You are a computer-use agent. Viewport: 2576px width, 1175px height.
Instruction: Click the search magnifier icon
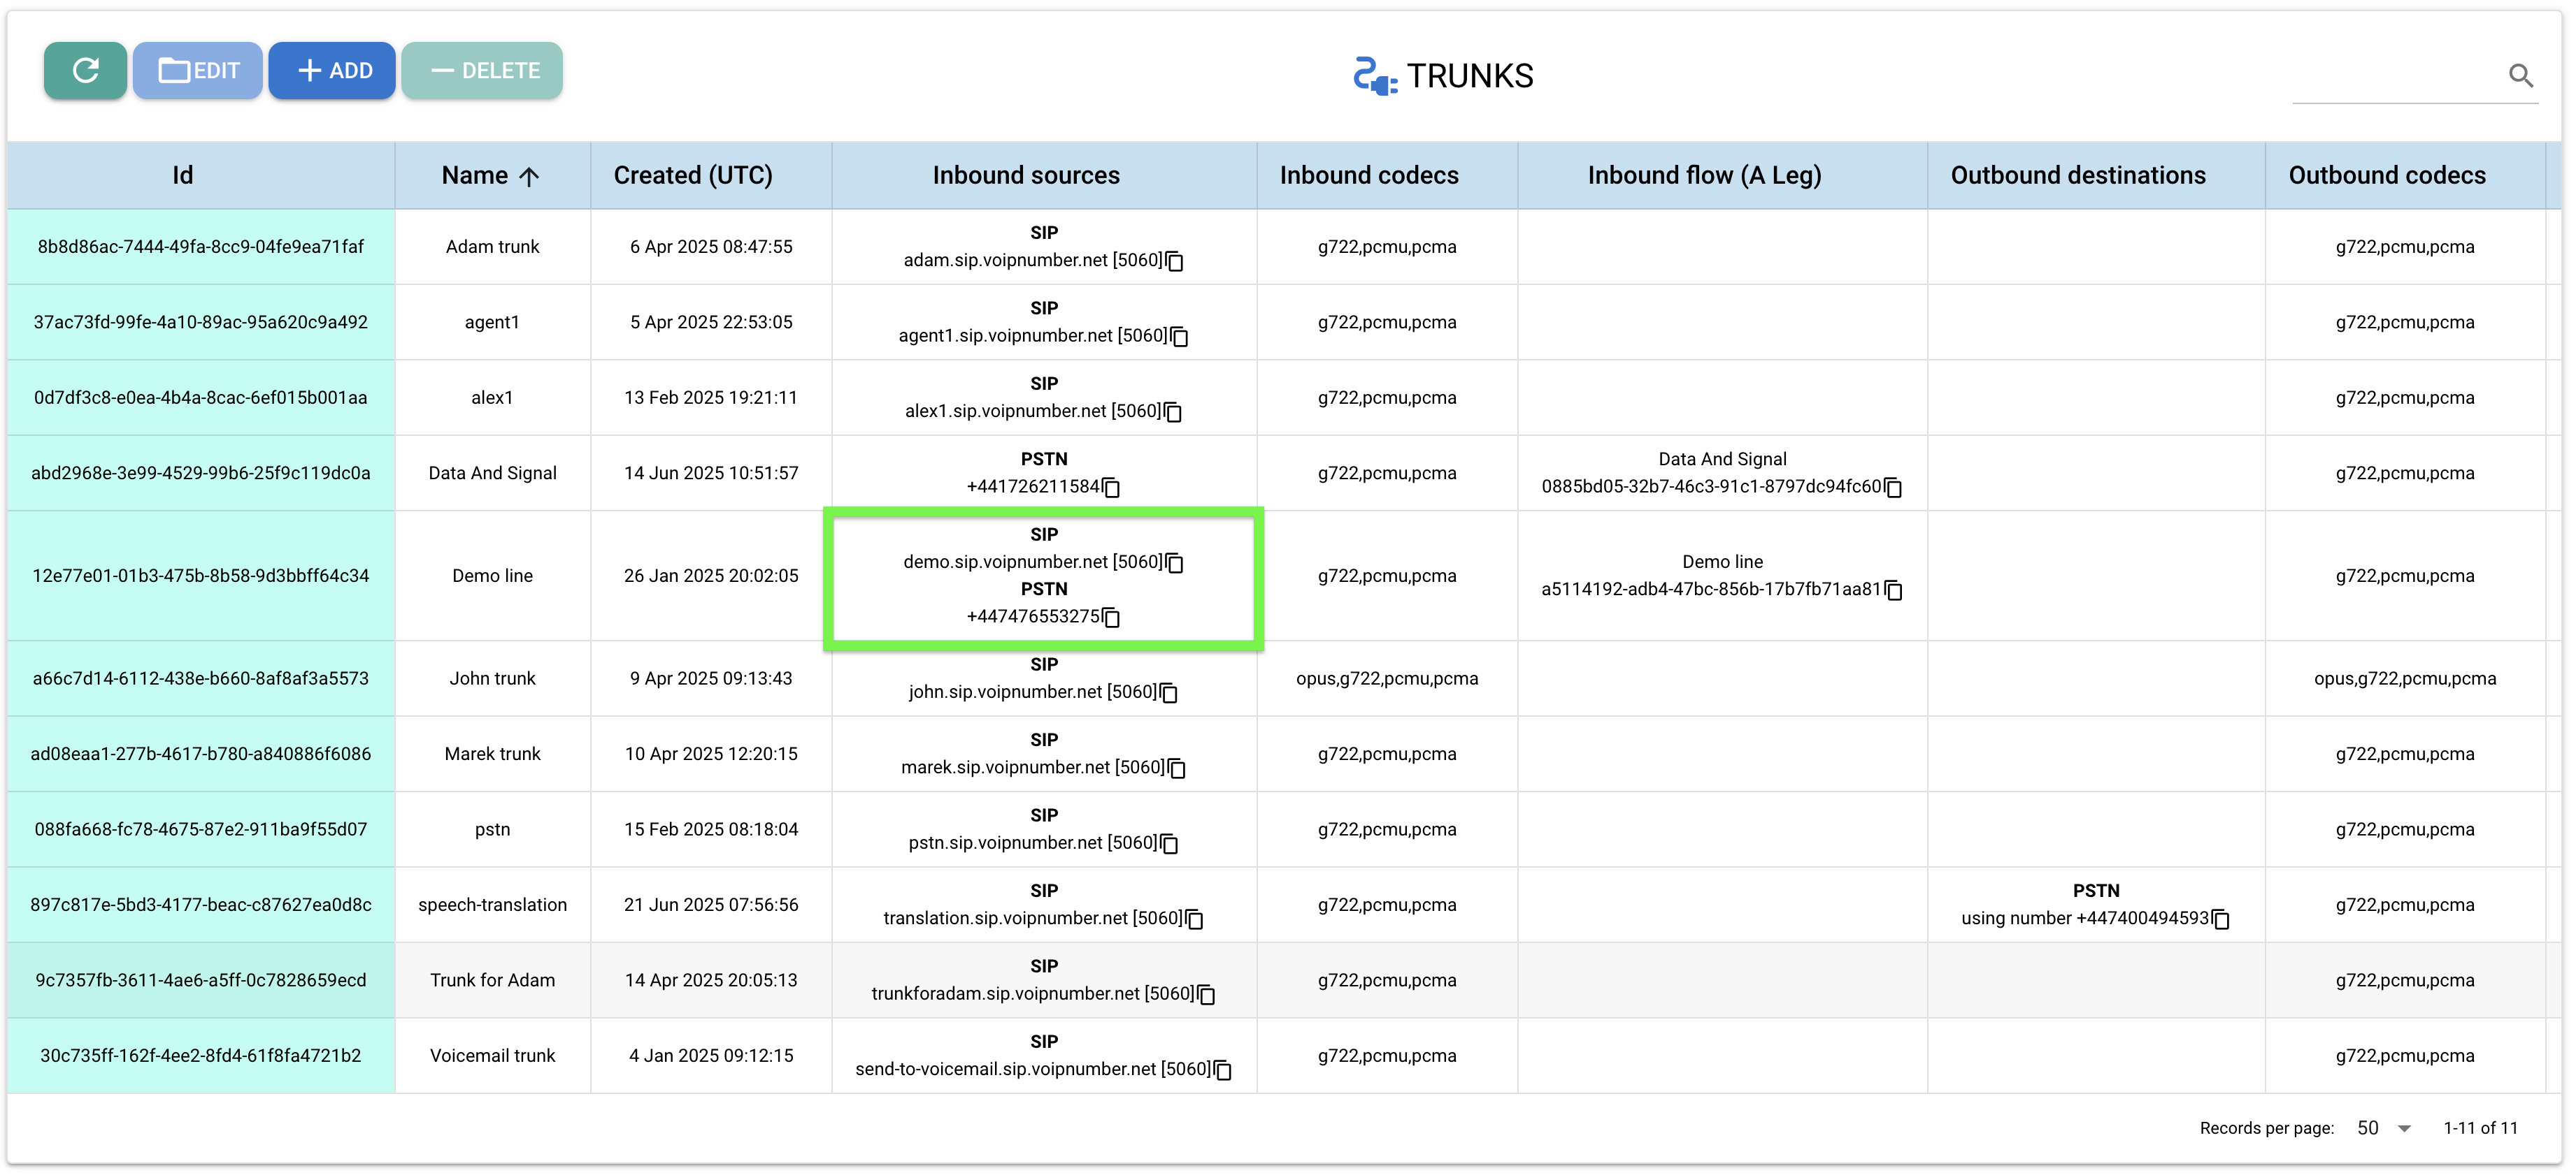pos(2520,76)
